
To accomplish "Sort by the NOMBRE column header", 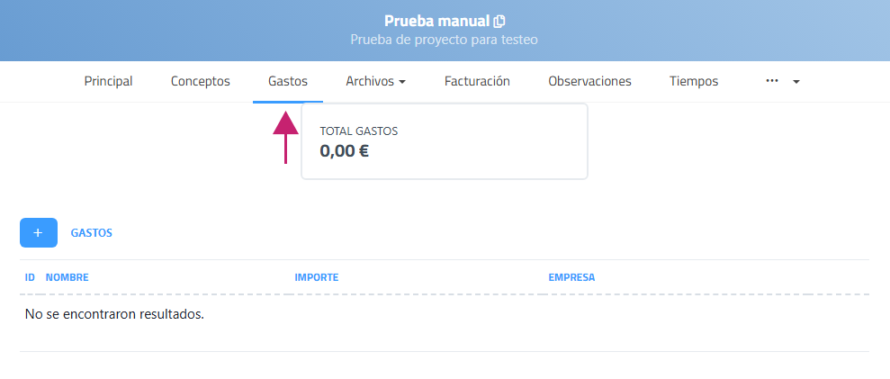I will tap(67, 277).
